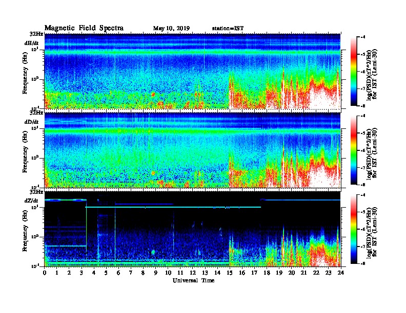
Task: Select the "May 10, 2019" date text
Action: point(171,29)
